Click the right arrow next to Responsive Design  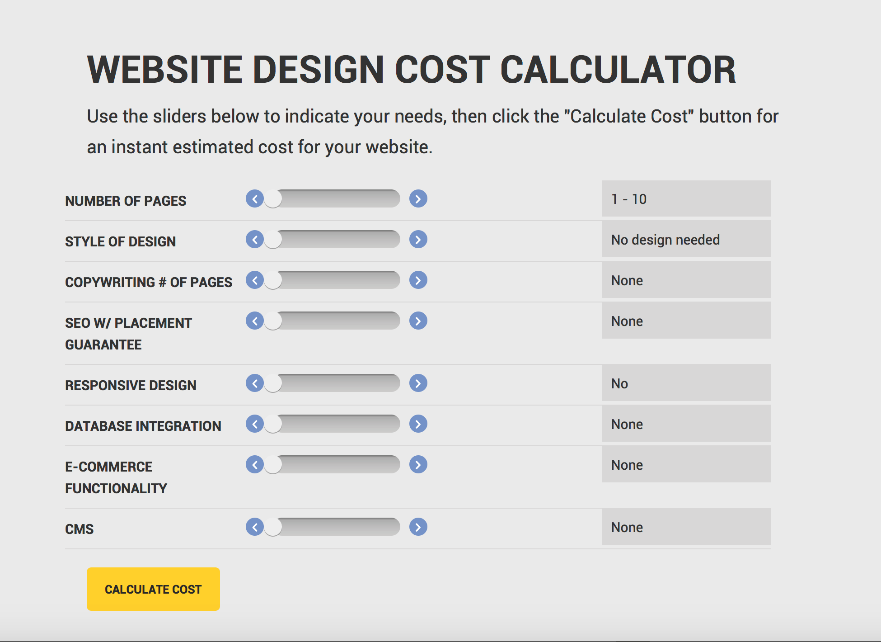pyautogui.click(x=418, y=383)
